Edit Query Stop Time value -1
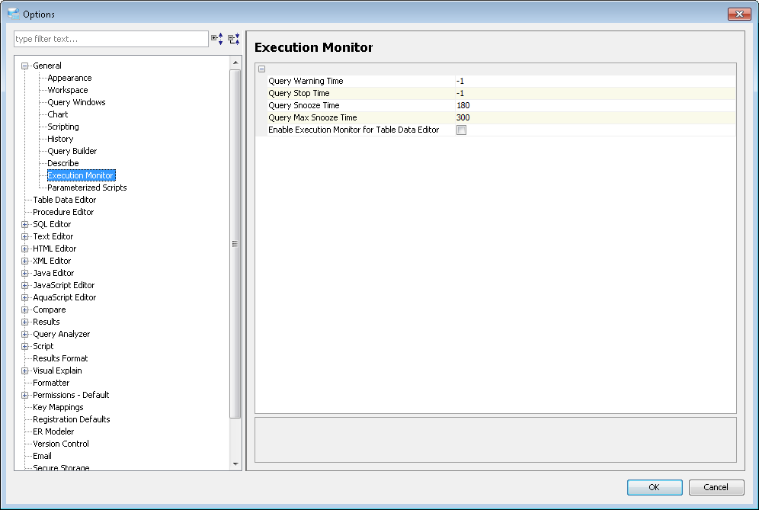Screen dimensions: 759x510 pyautogui.click(x=595, y=93)
